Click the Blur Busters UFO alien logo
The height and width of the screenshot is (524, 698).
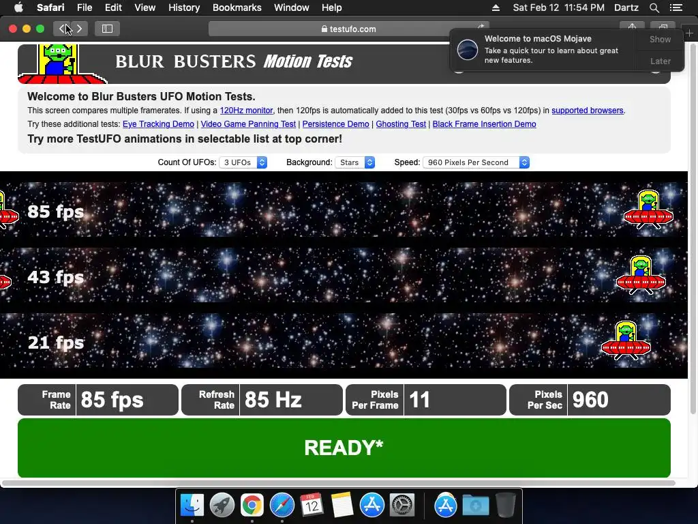click(61, 63)
